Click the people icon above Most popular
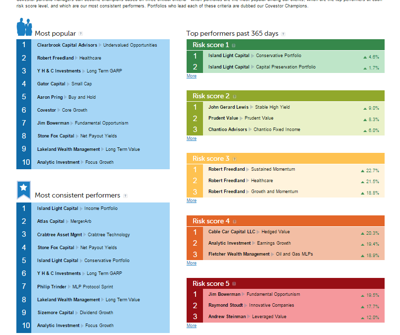This screenshot has height=335, width=400. pyautogui.click(x=24, y=27)
